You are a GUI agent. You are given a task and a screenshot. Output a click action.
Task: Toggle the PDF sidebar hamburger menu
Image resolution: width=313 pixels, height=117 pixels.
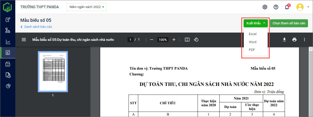[24, 40]
